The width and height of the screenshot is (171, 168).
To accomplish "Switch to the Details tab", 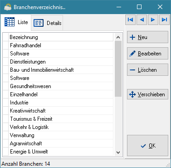I will coord(47,23).
